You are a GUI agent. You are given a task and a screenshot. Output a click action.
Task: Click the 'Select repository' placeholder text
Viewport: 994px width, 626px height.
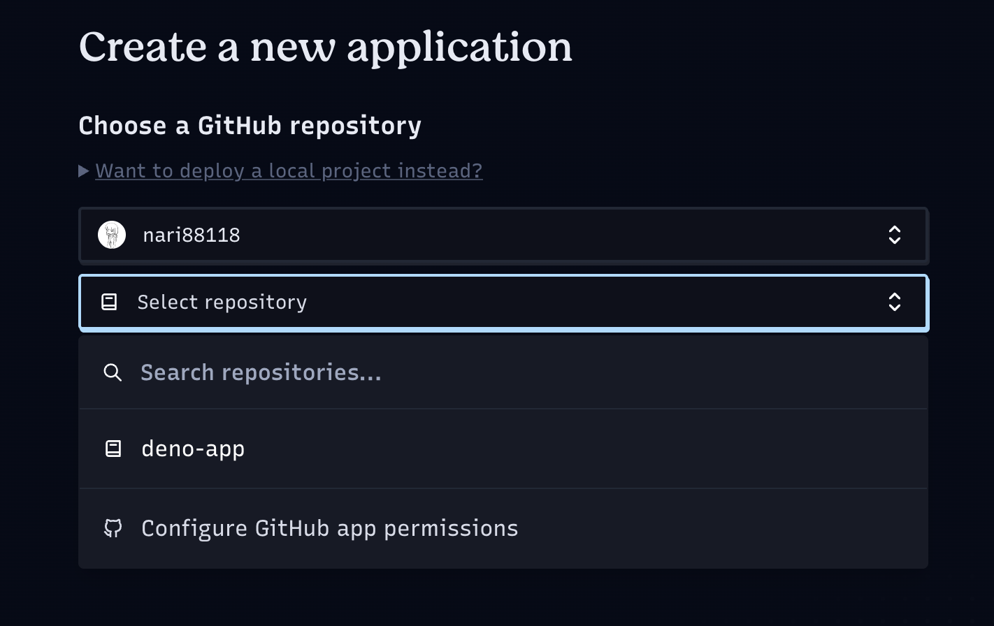pyautogui.click(x=222, y=303)
